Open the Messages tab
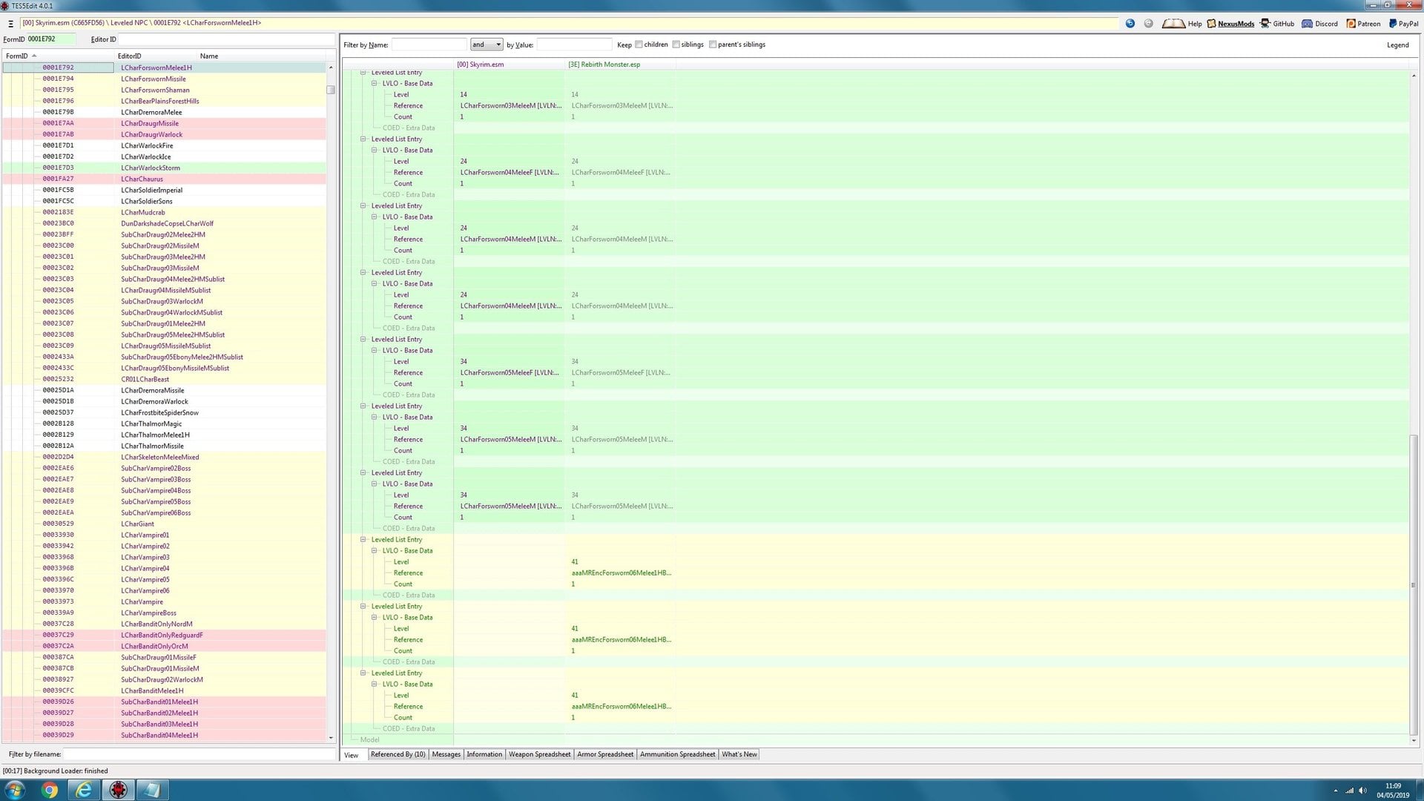Screen dimensions: 1424x801 (x=446, y=754)
